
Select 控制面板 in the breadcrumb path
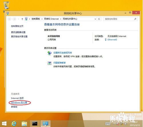point(36,19)
